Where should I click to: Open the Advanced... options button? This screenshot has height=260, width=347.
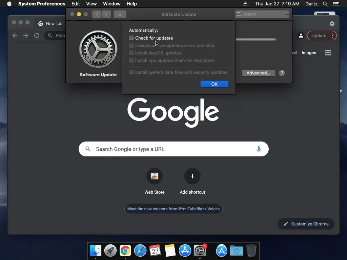[259, 73]
